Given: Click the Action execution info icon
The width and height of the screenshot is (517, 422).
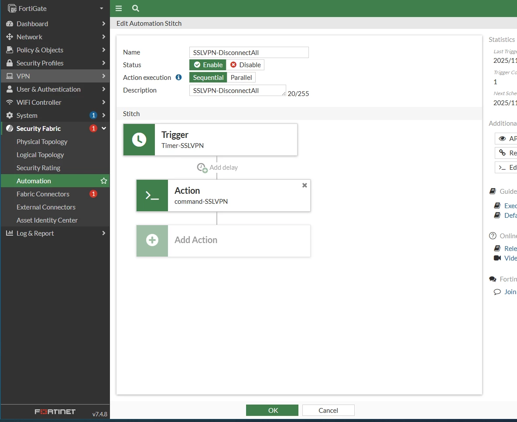Looking at the screenshot, I should [179, 77].
